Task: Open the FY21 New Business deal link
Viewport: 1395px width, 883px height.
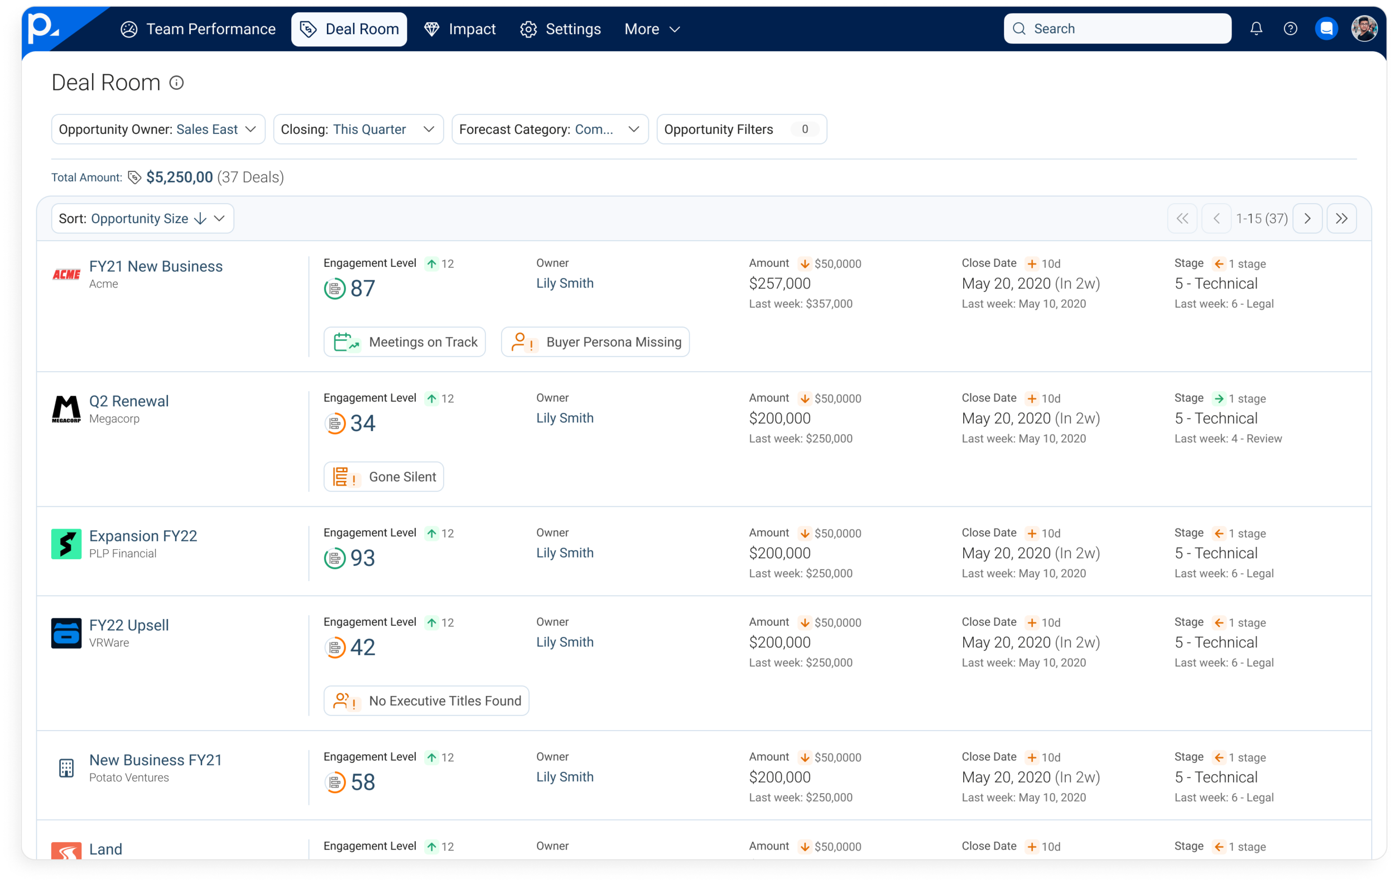Action: point(156,266)
